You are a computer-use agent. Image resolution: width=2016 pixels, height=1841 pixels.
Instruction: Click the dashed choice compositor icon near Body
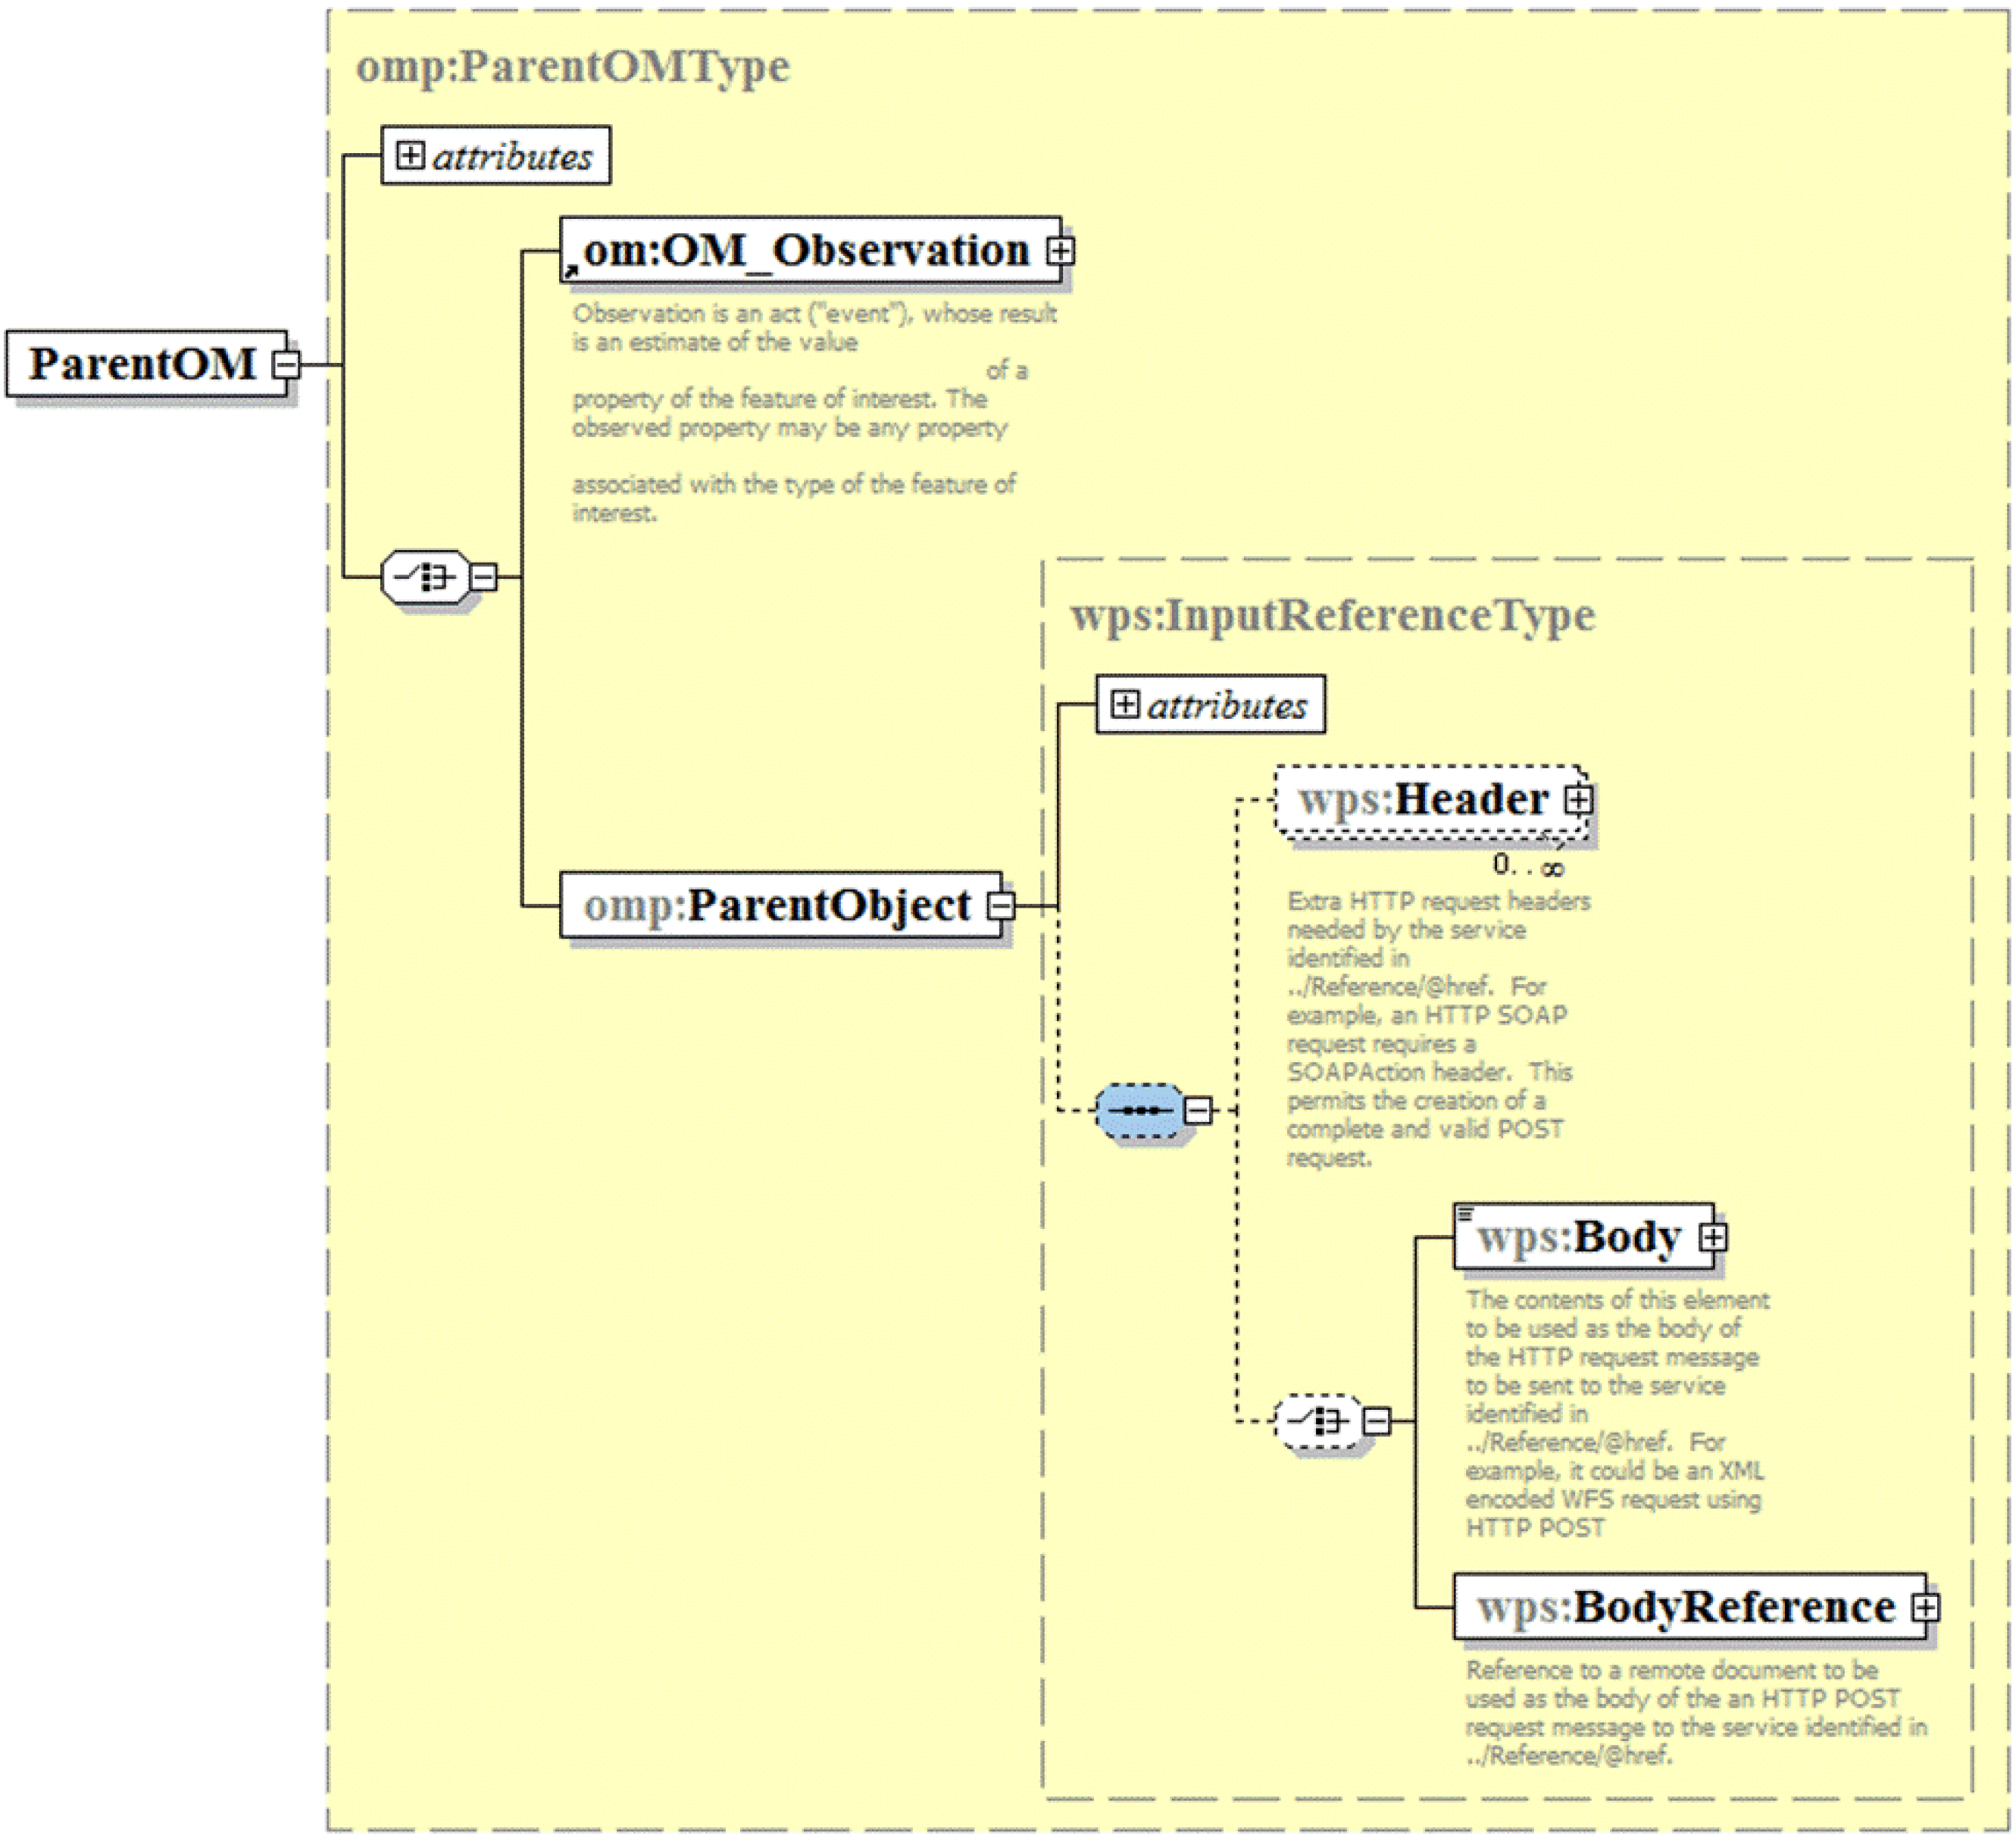coord(1319,1420)
